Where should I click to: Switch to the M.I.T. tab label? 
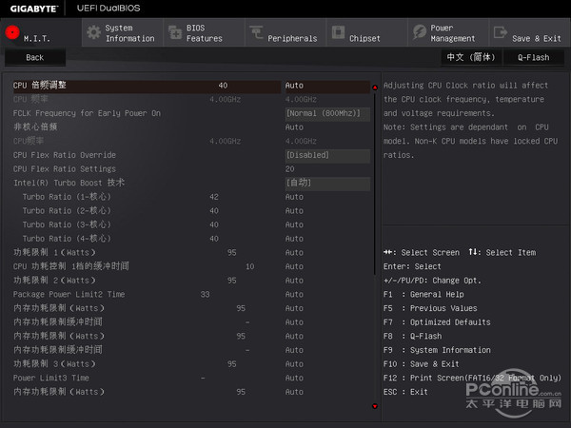click(37, 39)
